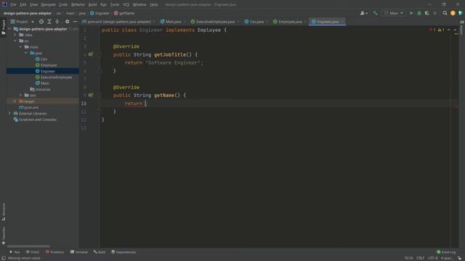
Task: Expand the test folder
Action: 20,95
